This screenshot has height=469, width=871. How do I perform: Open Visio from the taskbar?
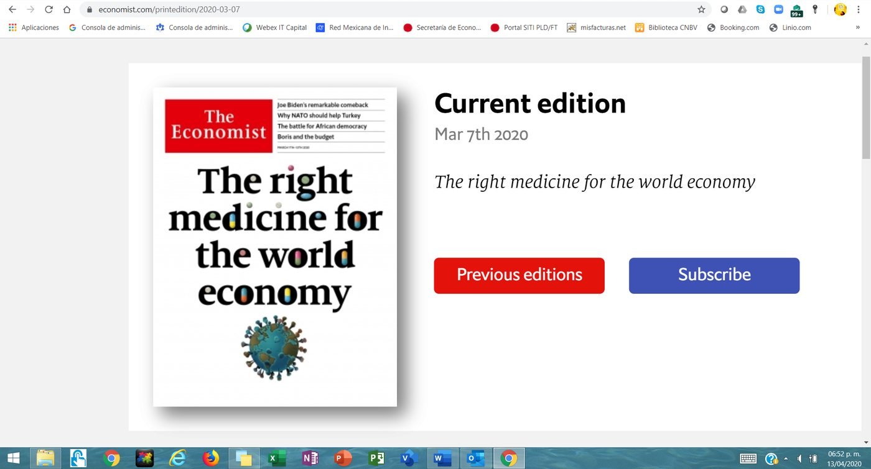409,458
